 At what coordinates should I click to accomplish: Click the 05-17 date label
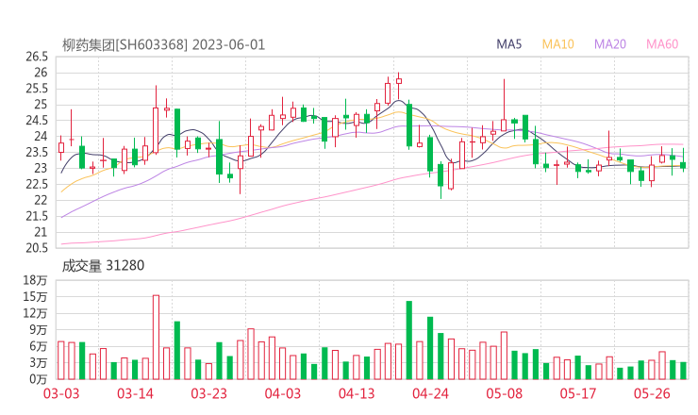tap(578, 393)
